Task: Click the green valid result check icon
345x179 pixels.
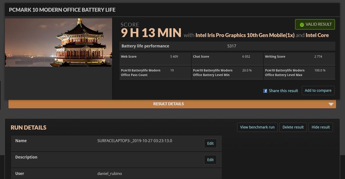Action: point(302,25)
